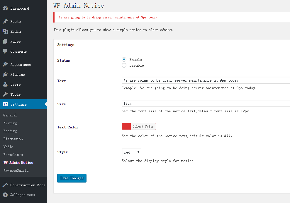Click into the Size input field
The height and width of the screenshot is (203, 290).
pos(206,103)
